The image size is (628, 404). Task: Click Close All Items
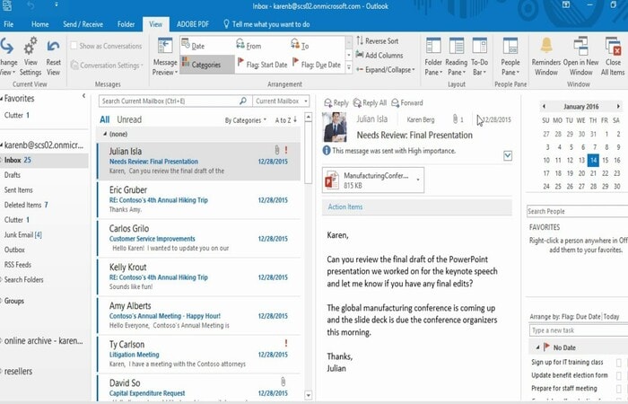click(613, 57)
